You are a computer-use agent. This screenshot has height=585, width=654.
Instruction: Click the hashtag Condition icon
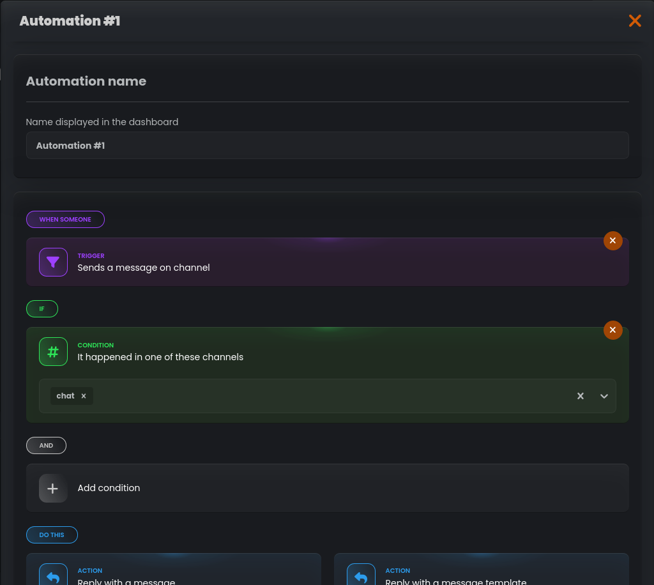pos(53,351)
